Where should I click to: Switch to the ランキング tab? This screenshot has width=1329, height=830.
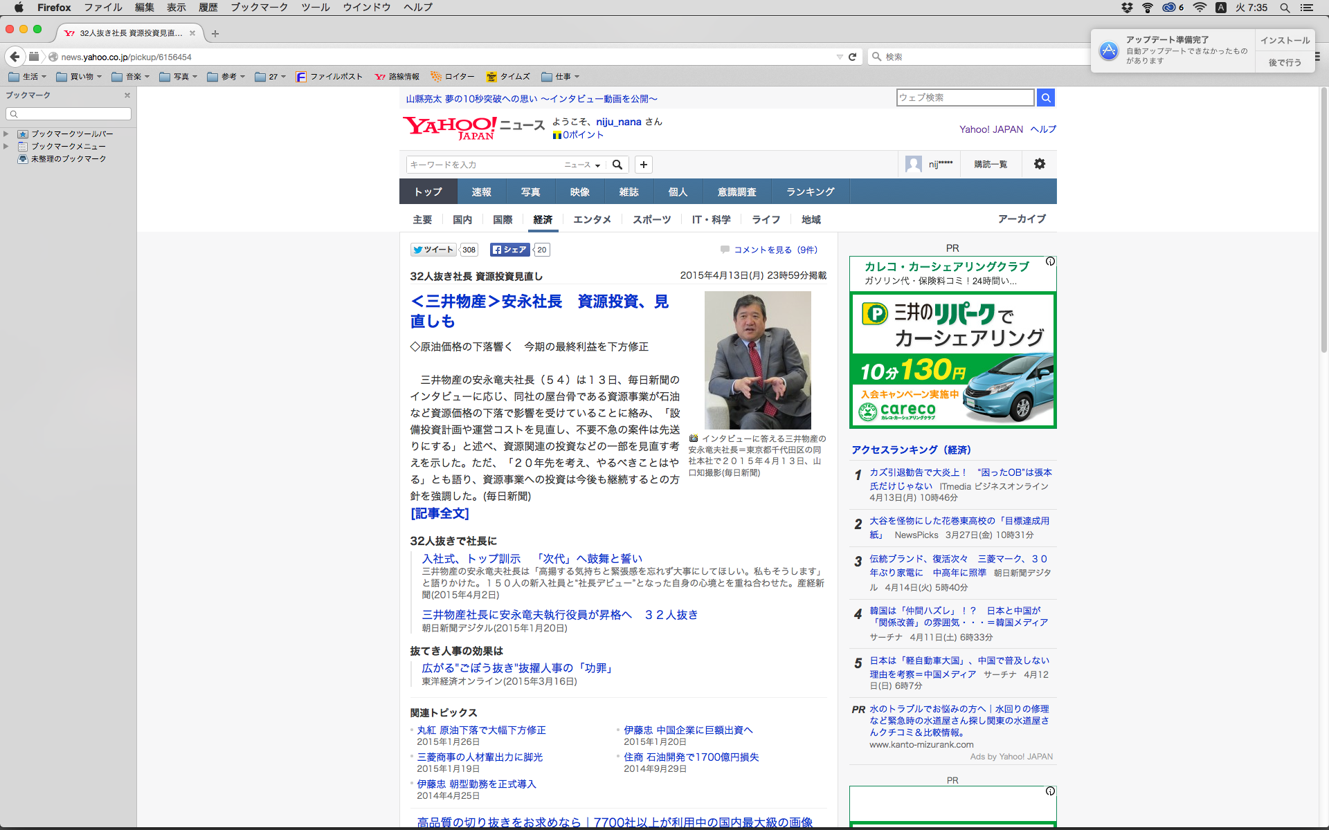[x=810, y=192]
